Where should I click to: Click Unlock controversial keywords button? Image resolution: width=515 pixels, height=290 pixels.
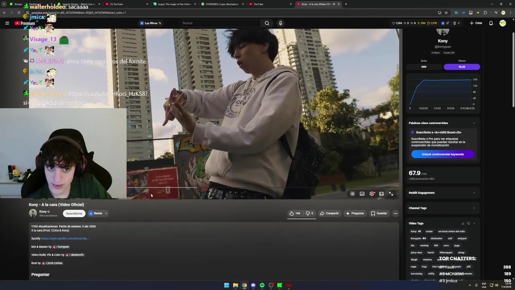point(443,154)
